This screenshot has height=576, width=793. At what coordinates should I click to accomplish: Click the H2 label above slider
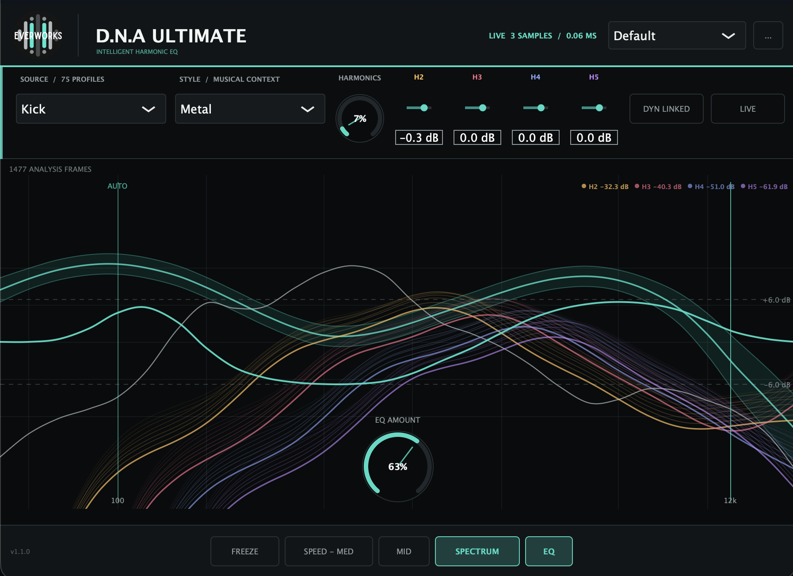coord(419,77)
